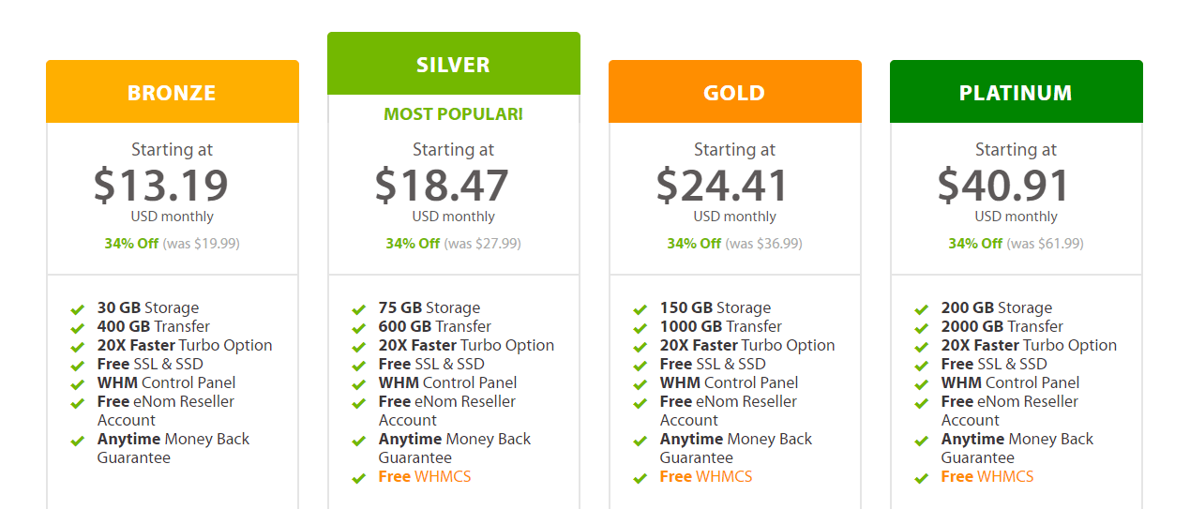The height and width of the screenshot is (509, 1190).
Task: Open the Free WHMCS link in Gold
Action: click(x=706, y=477)
